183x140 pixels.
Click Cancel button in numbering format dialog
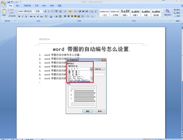tap(100, 111)
